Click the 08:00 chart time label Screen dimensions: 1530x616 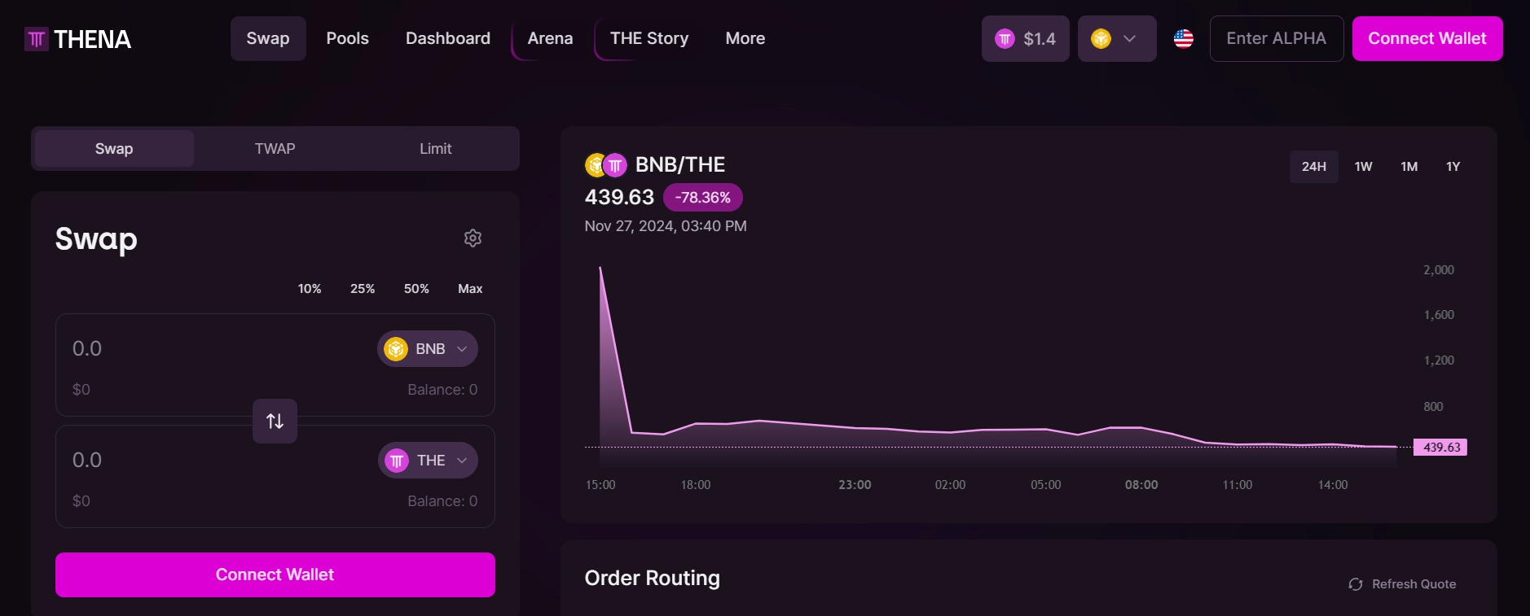pos(1141,485)
